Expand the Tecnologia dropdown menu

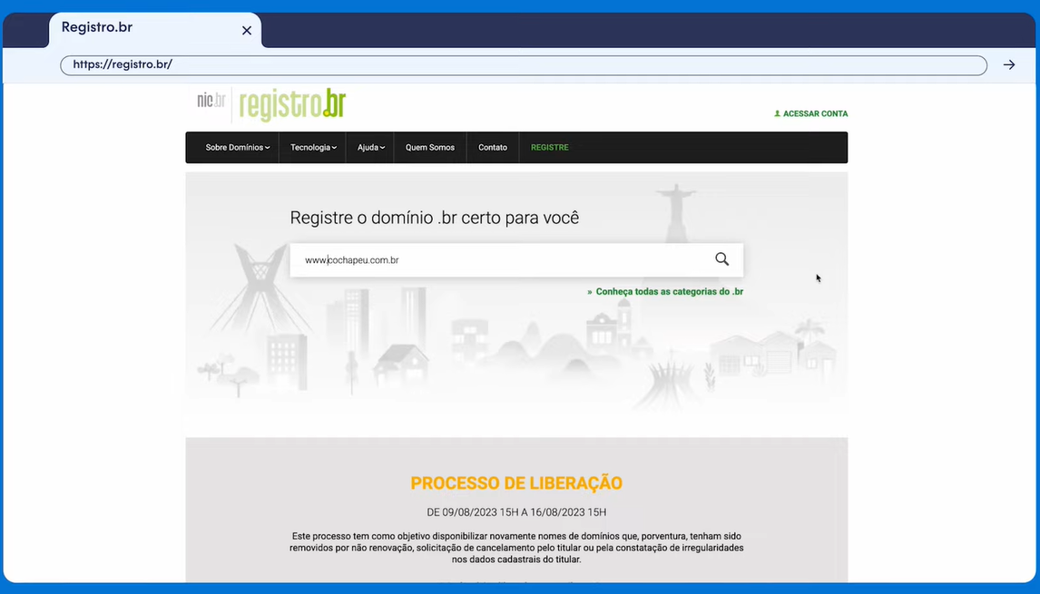(x=313, y=147)
